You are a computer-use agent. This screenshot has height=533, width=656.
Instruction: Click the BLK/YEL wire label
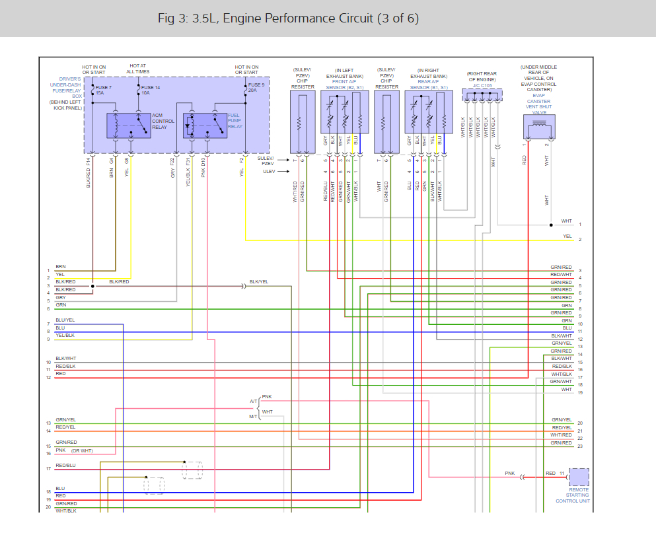click(259, 282)
